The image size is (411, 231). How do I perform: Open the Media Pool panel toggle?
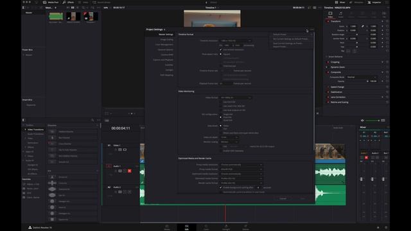(x=51, y=3)
